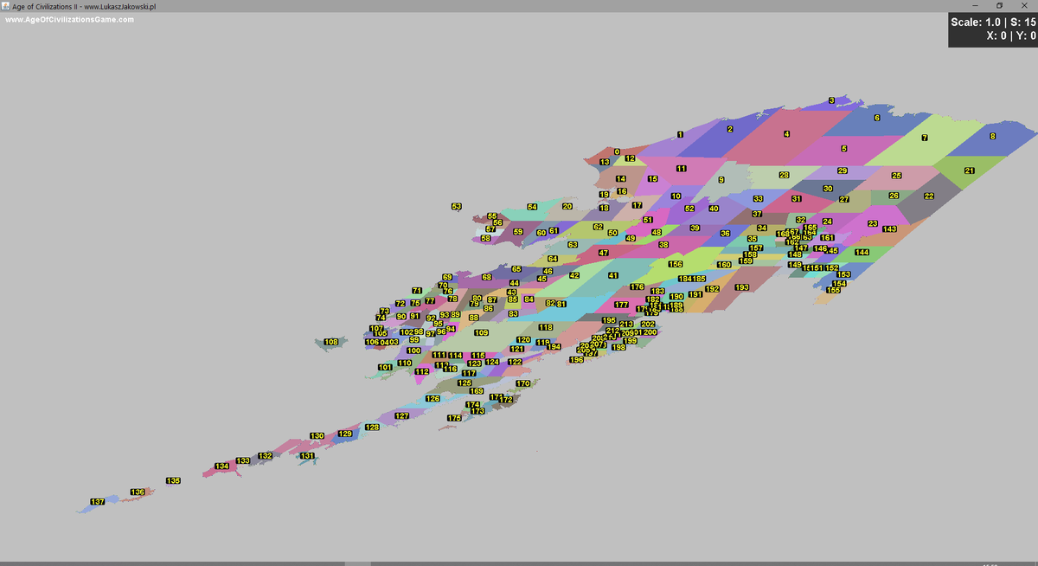Pick province label 170
The height and width of the screenshot is (566, 1038).
tap(522, 383)
